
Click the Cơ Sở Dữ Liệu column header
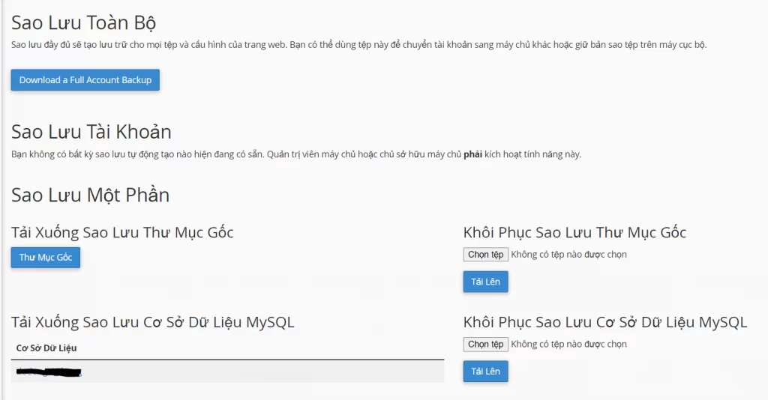[x=46, y=348]
